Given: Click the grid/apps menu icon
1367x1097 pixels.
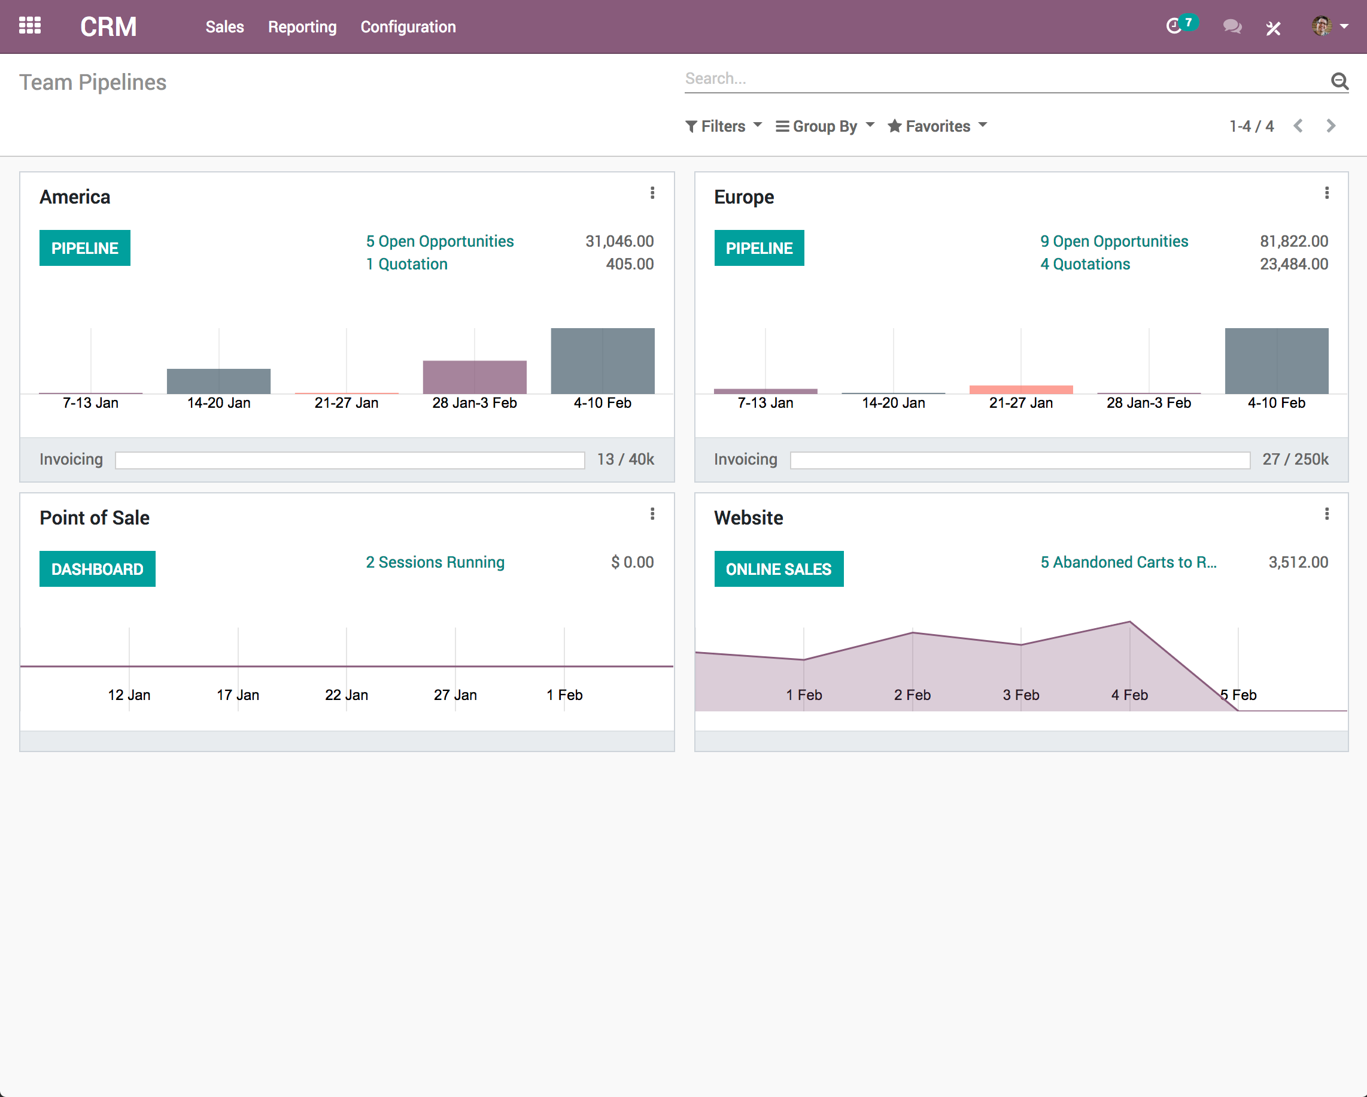Looking at the screenshot, I should pyautogui.click(x=30, y=27).
